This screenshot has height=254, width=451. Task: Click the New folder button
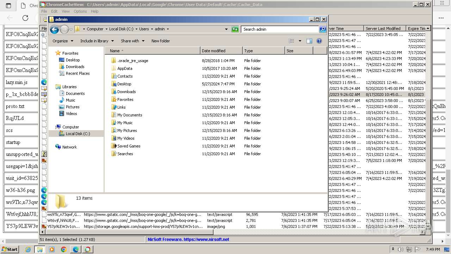pos(161,41)
